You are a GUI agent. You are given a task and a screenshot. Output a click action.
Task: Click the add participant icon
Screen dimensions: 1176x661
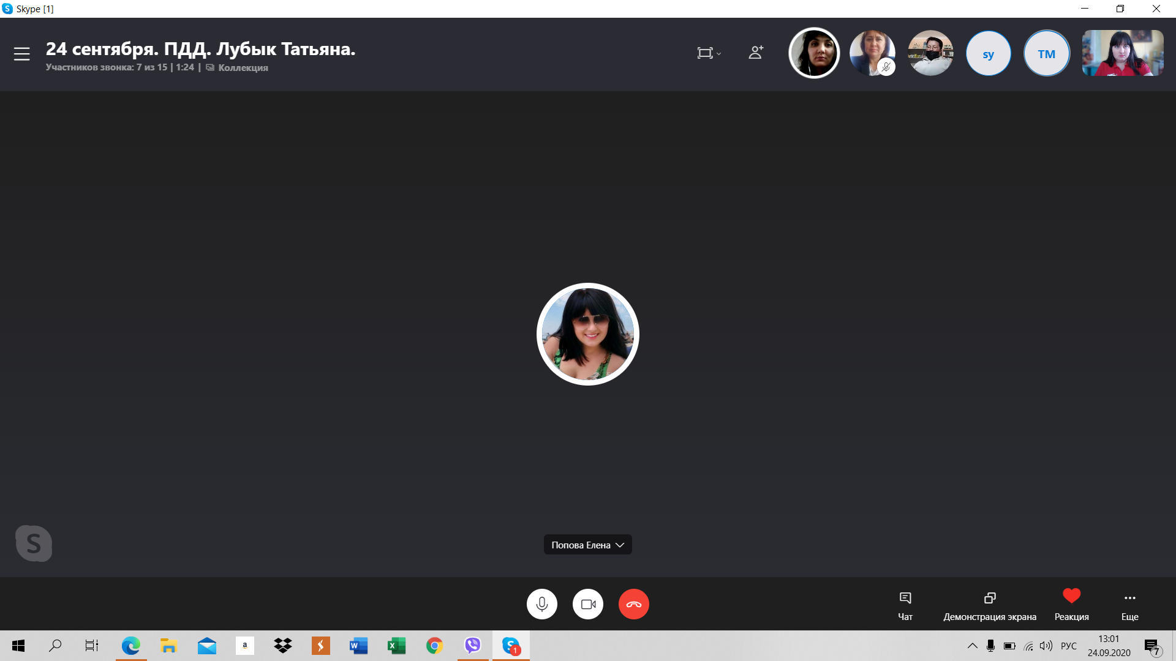(756, 53)
